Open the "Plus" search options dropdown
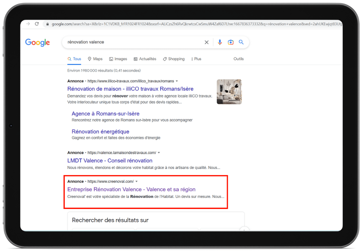 (196, 59)
